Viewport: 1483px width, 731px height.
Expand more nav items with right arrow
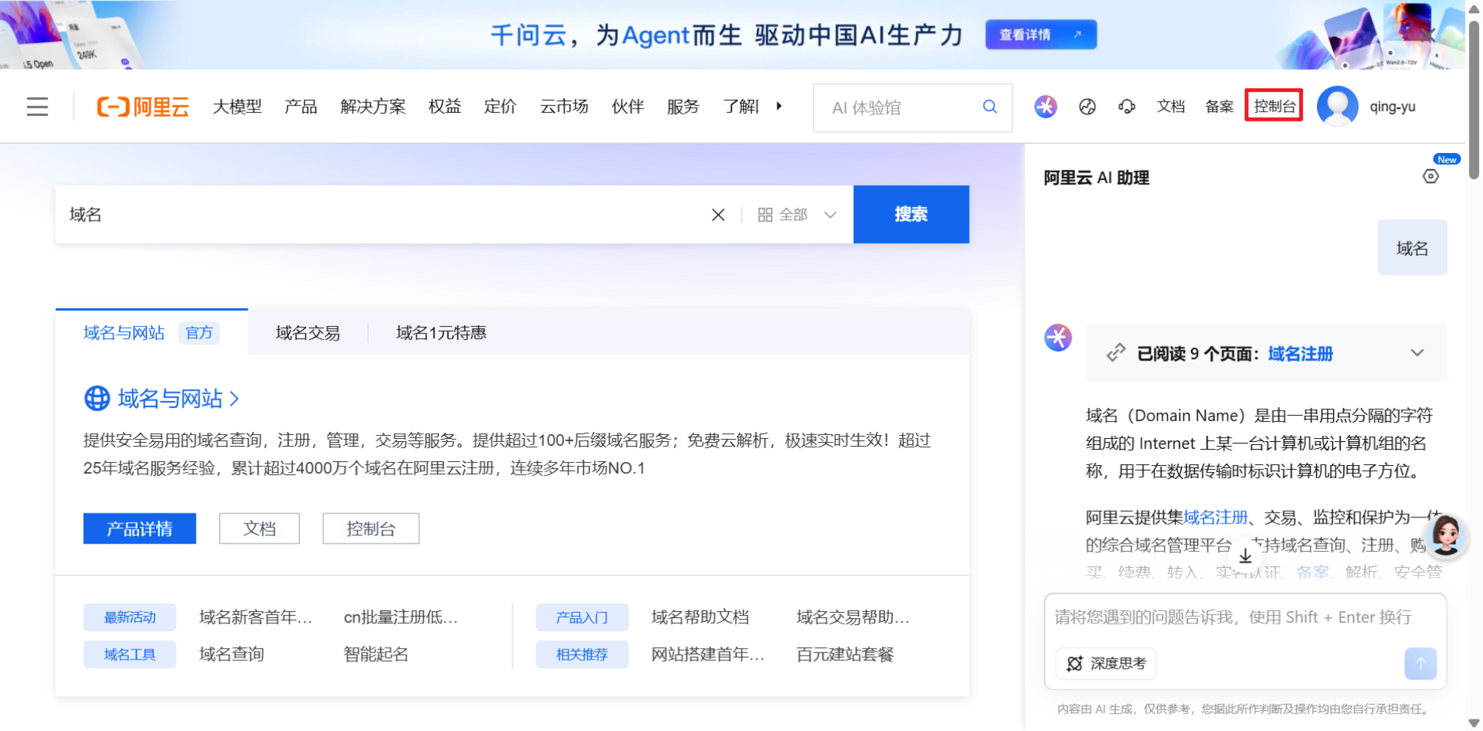click(x=779, y=106)
